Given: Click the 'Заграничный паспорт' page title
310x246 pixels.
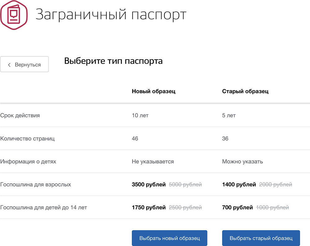Looking at the screenshot, I should [111, 15].
